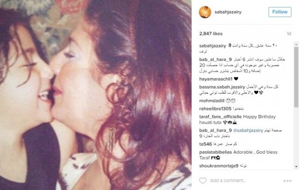Follow the sabahjazairy account
Screen dimensions: 299x190
(280, 12)
